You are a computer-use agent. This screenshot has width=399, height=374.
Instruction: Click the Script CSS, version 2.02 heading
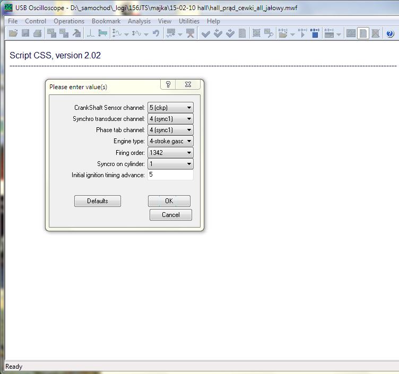click(55, 56)
